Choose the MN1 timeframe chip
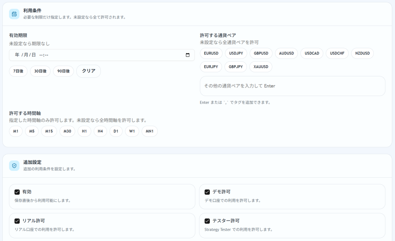 point(150,131)
